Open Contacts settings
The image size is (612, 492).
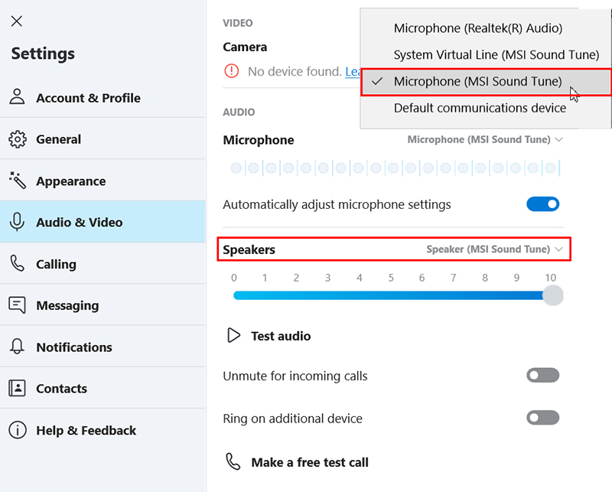coord(103,388)
